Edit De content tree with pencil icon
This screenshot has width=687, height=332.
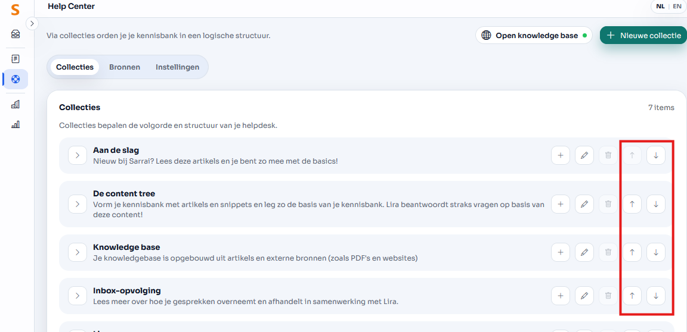584,204
